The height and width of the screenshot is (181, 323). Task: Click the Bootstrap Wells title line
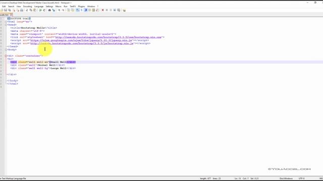point(34,28)
